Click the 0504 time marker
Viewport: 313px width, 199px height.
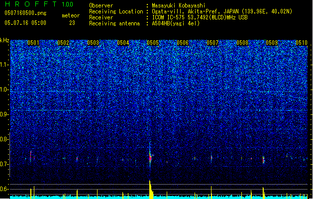(x=123, y=43)
